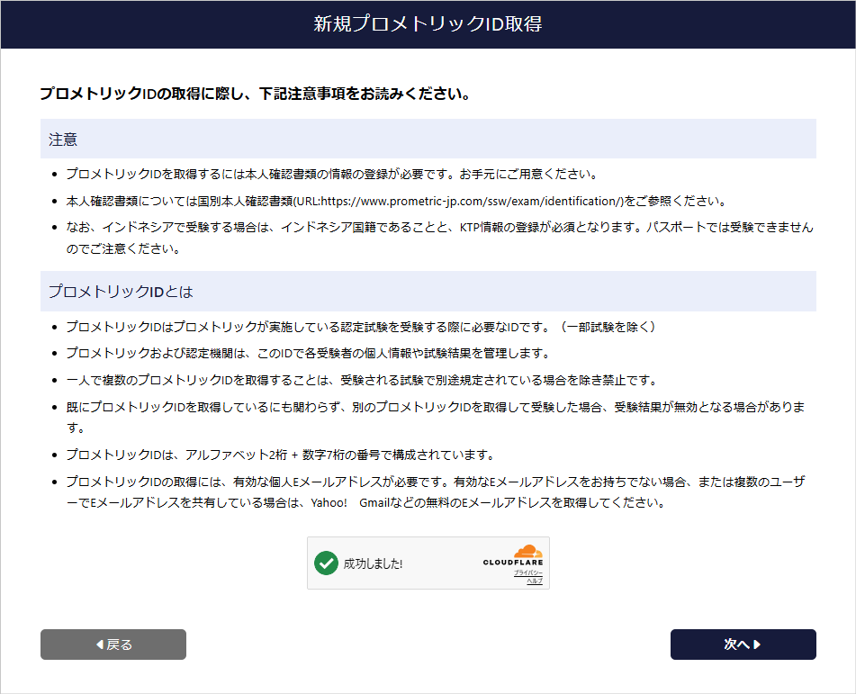Open the ヘルプ link

(534, 581)
